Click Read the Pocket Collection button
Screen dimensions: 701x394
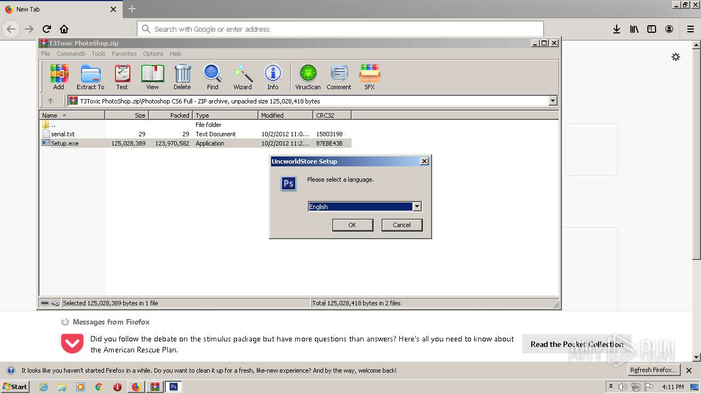577,344
